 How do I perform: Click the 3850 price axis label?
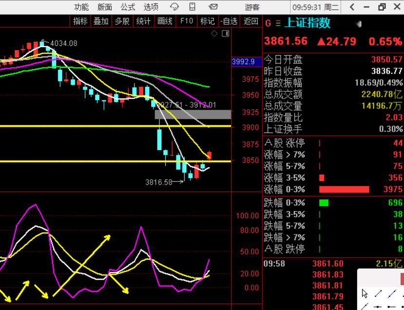coord(250,160)
